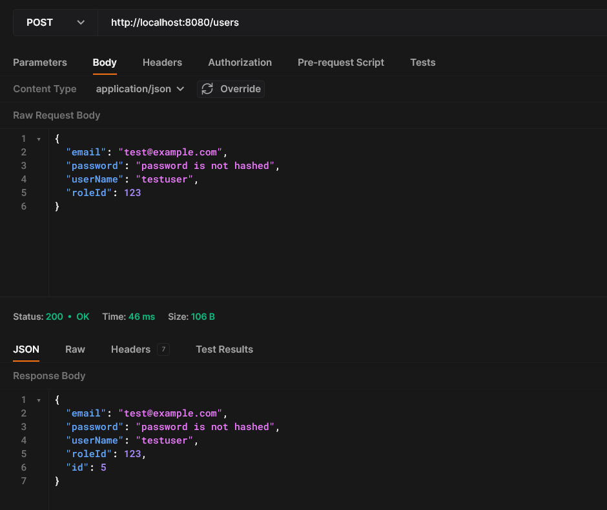Click the password line in request body editor
This screenshot has height=510, width=607.
172,166
